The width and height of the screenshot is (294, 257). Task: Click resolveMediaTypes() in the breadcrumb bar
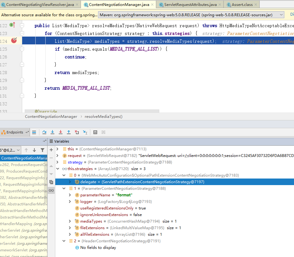(x=103, y=117)
